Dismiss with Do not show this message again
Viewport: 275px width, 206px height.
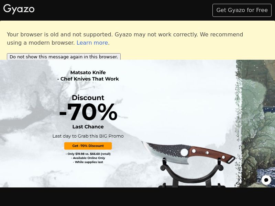pyautogui.click(x=64, y=57)
